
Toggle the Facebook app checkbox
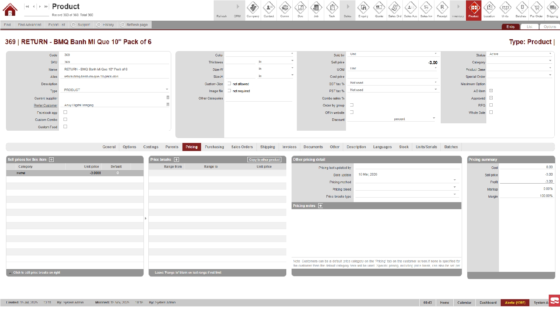tap(65, 112)
